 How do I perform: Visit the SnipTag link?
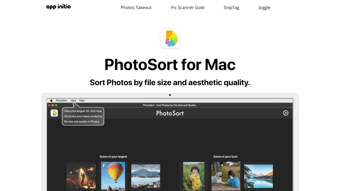[x=231, y=7]
